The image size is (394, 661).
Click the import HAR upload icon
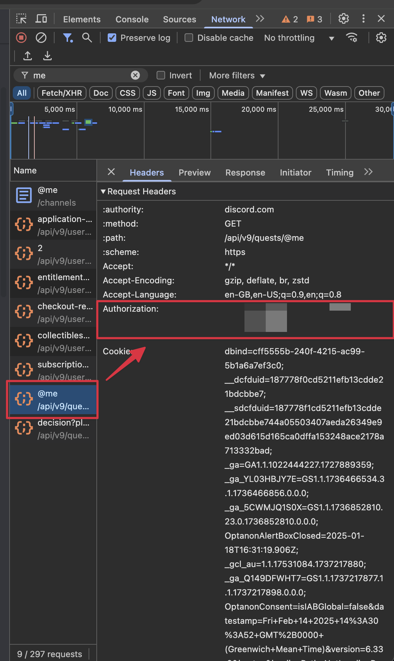[28, 56]
